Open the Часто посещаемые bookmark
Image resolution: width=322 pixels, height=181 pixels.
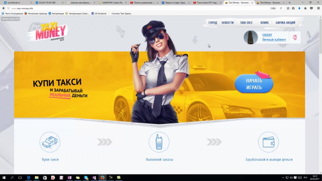(x=12, y=14)
